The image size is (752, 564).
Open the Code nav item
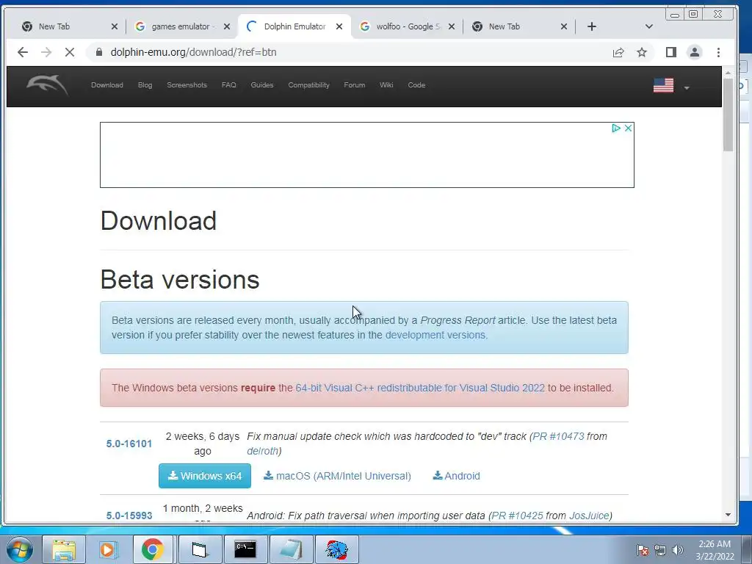pos(416,85)
